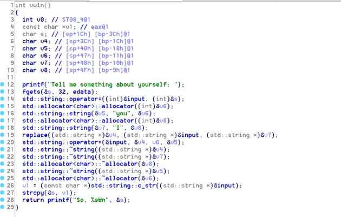Select v8 in its char declaration
The width and height of the screenshot is (341, 217).
click(x=44, y=70)
